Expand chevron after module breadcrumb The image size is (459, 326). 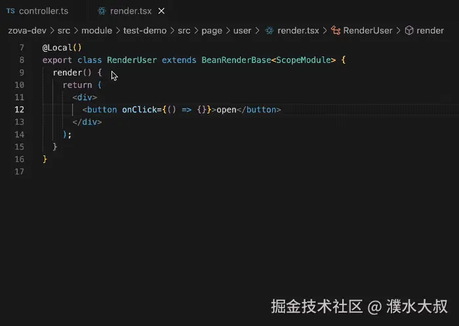[x=117, y=30]
